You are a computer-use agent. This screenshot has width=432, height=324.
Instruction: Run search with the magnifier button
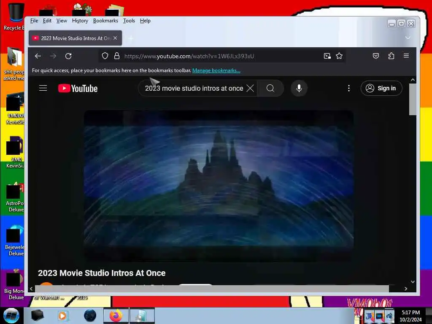pos(270,88)
